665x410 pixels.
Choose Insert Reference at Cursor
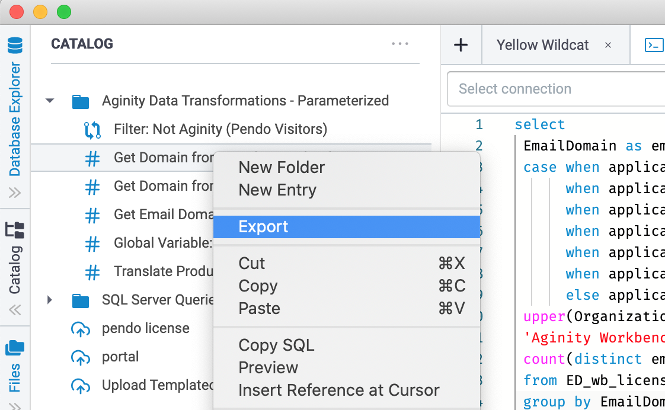coord(339,390)
